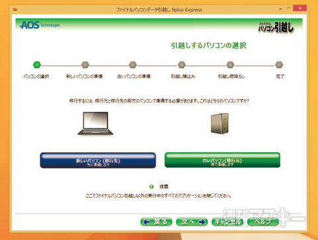Select the new PC (移行先) blue button
The image size is (318, 240).
pos(98,160)
